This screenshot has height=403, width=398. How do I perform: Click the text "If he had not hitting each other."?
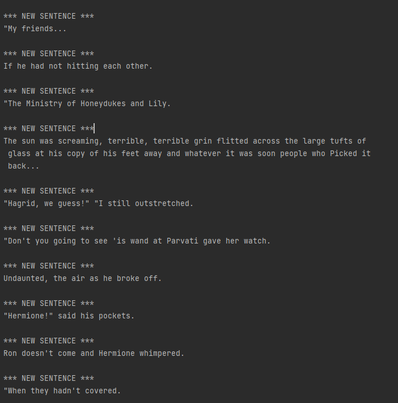pyautogui.click(x=78, y=66)
